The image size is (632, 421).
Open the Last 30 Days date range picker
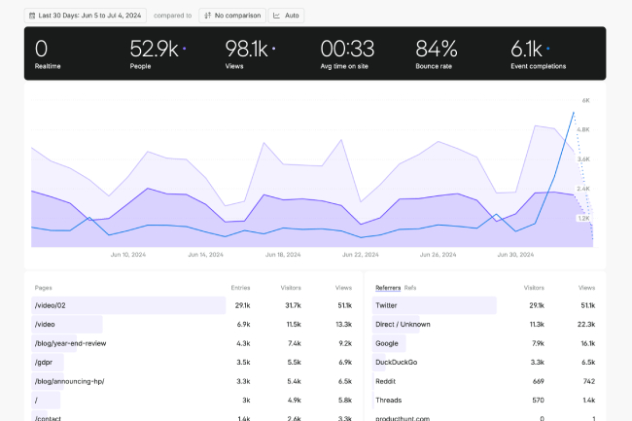tap(87, 16)
